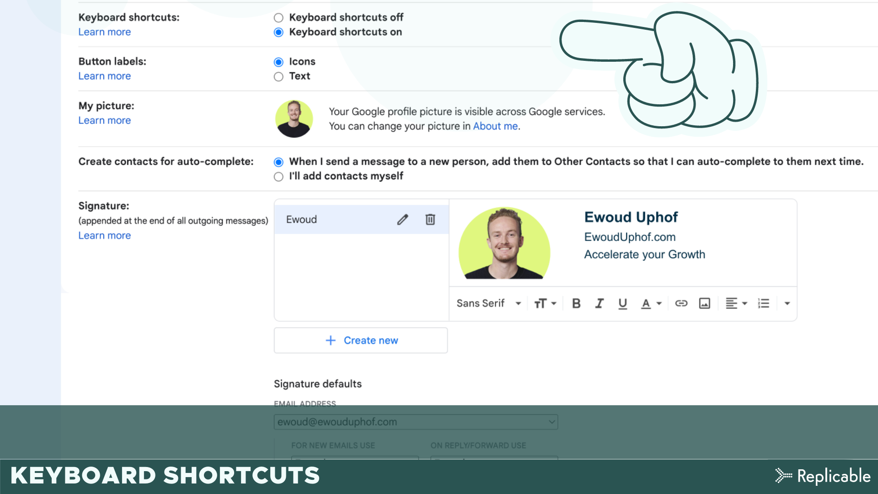
Task: Open the text size dropdown
Action: click(545, 303)
